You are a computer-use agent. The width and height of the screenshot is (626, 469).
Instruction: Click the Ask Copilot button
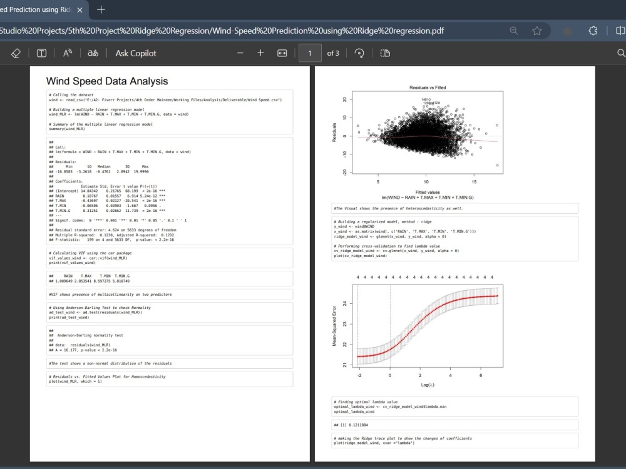pos(135,53)
